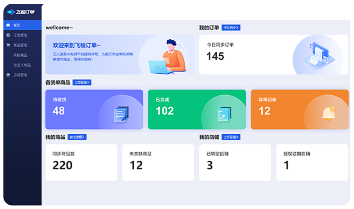
Task: Click the shopping cart icon for 商品管理
Action: (x=8, y=45)
